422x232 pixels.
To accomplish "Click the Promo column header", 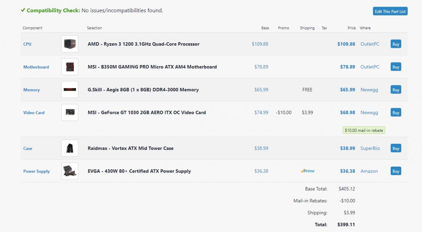I will coord(283,28).
